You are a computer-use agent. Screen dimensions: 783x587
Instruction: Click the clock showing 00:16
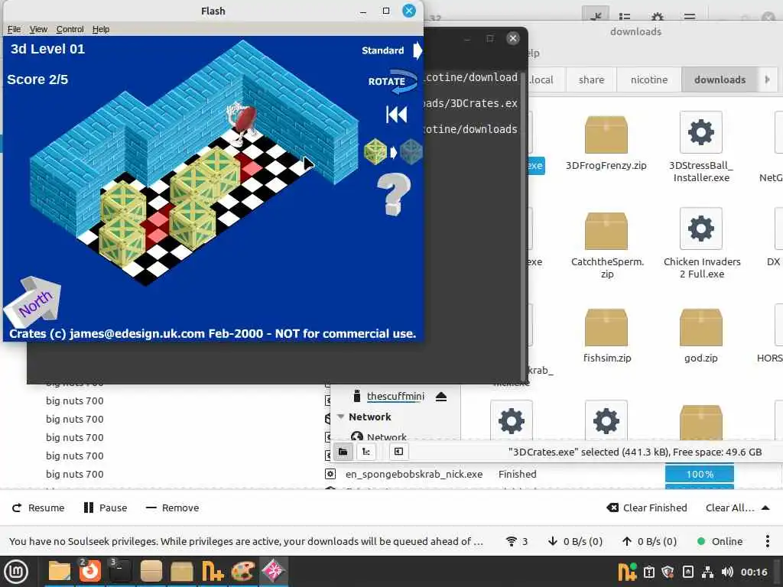coord(754,572)
